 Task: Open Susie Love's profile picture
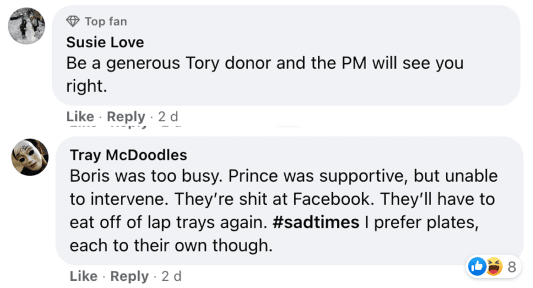27,27
